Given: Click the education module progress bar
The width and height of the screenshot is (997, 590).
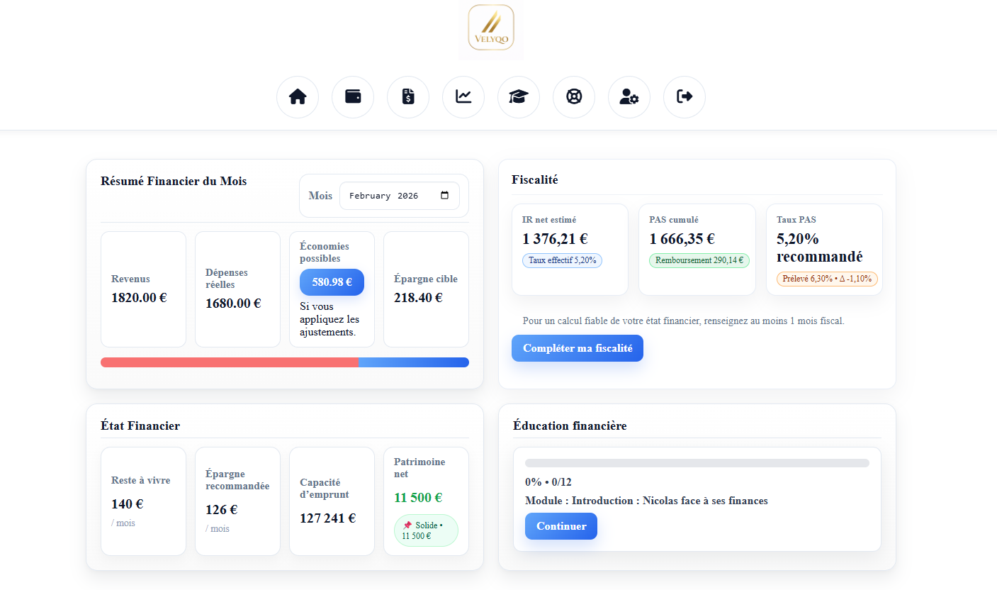Looking at the screenshot, I should tap(697, 463).
